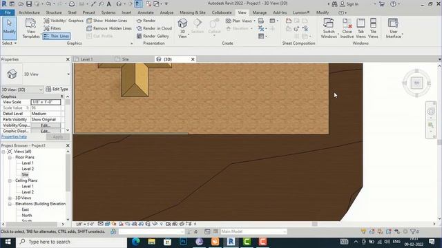The width and height of the screenshot is (442, 248).
Task: Start the Render tool
Action: click(146, 21)
